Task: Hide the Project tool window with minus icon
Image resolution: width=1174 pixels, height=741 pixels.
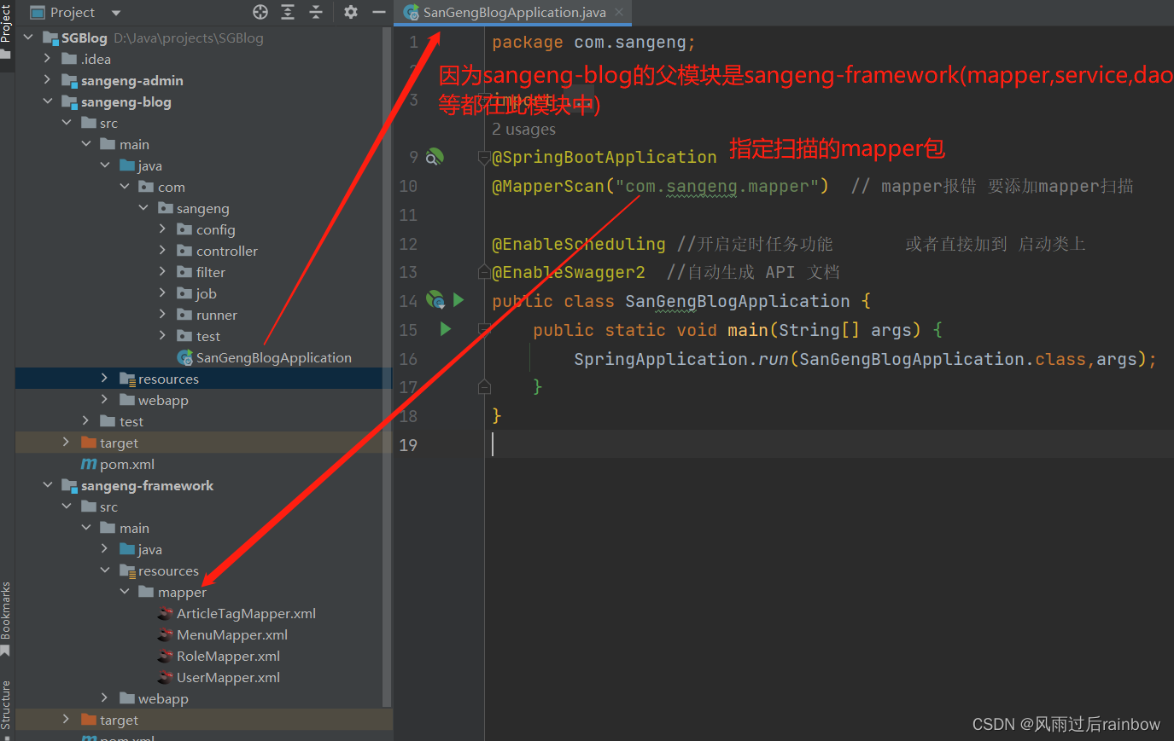Action: click(x=379, y=12)
